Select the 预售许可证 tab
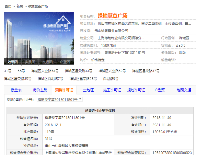This screenshot has width=199, height=155. click(64, 90)
